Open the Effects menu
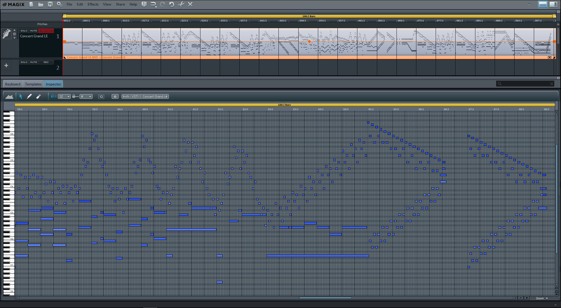This screenshot has height=308, width=561. click(93, 4)
